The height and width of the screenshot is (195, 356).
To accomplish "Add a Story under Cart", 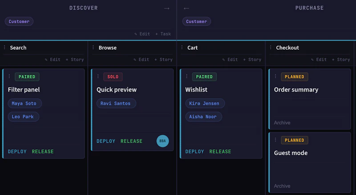I will coord(252,59).
